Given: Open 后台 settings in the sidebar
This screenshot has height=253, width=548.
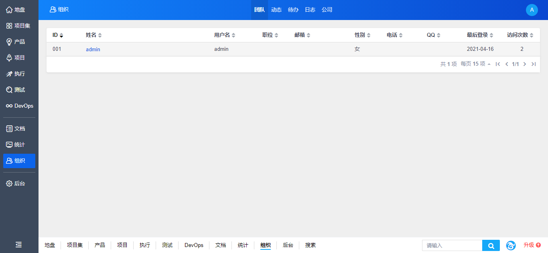Looking at the screenshot, I should point(19,183).
